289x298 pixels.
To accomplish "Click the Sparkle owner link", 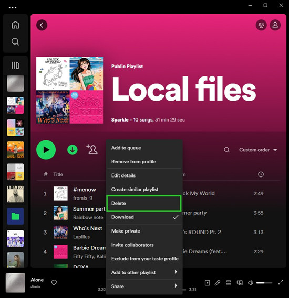I will pyautogui.click(x=120, y=120).
